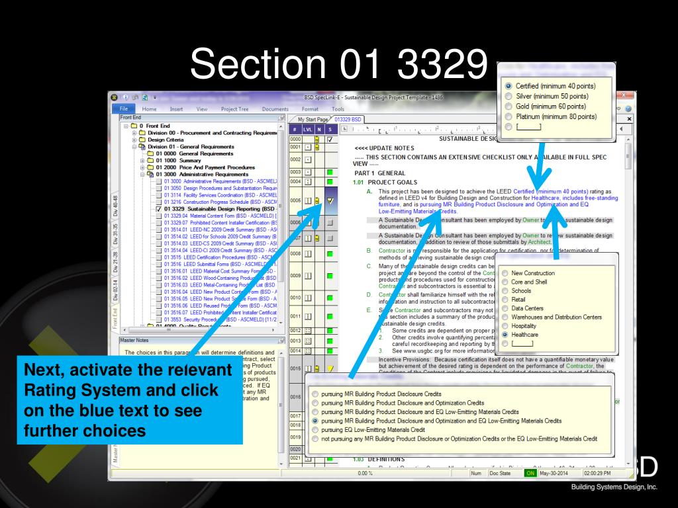This screenshot has height=508, width=678.
Task: Click the Division 01 General Requirements folder icon
Action: tap(142, 147)
